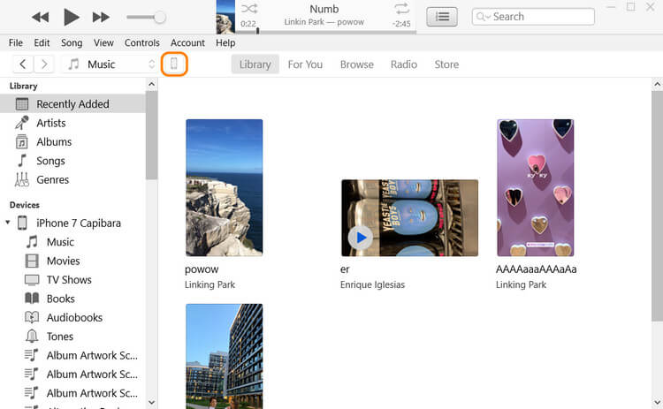Open the Account menu

[187, 42]
